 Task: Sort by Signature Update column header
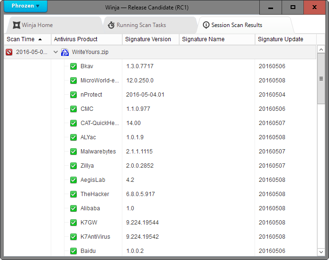pyautogui.click(x=286, y=39)
